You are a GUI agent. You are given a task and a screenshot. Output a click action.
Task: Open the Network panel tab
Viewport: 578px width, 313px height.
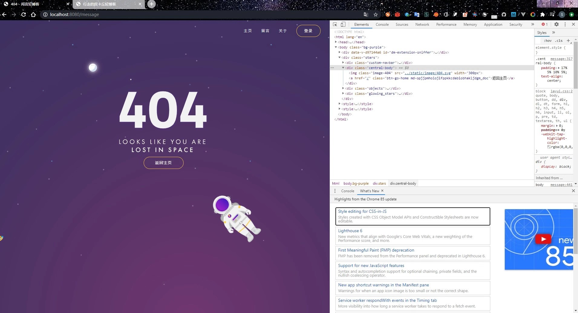422,25
